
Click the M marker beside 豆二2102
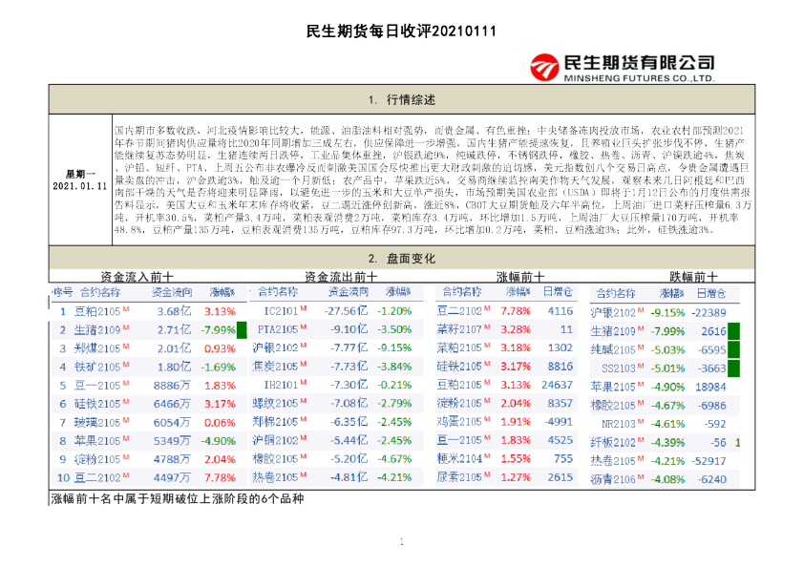click(x=485, y=308)
